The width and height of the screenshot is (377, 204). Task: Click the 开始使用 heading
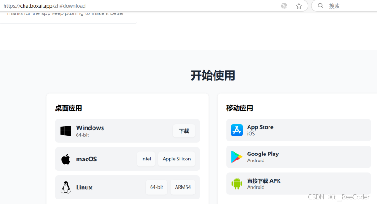[x=212, y=75]
